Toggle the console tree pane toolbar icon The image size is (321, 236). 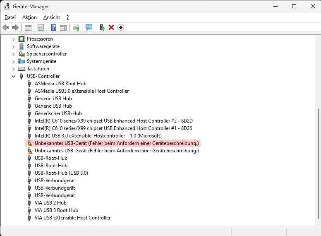tap(28, 27)
